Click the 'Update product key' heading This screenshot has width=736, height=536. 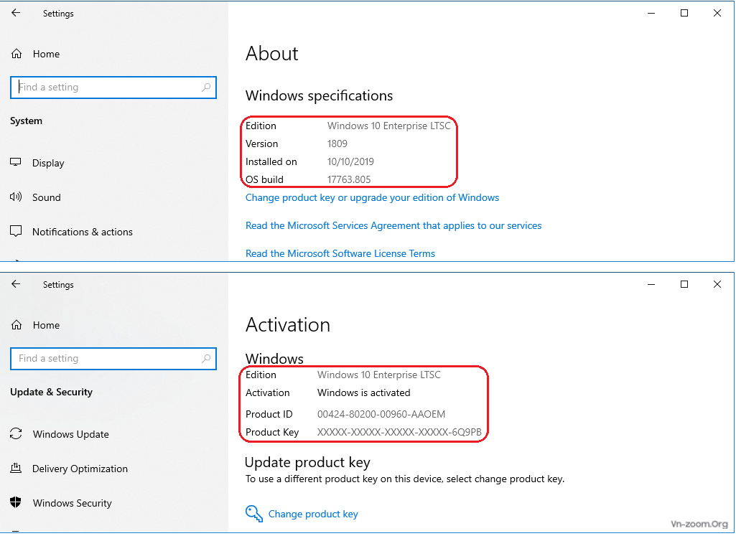point(307,462)
